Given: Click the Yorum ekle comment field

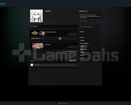Looking at the screenshot, I should (x=55, y=65).
